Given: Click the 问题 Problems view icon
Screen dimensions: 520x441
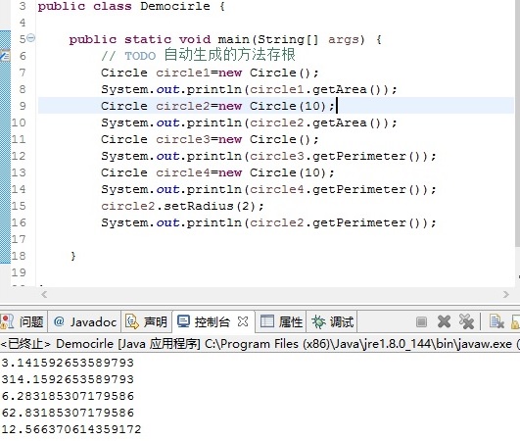Looking at the screenshot, I should click(x=7, y=321).
